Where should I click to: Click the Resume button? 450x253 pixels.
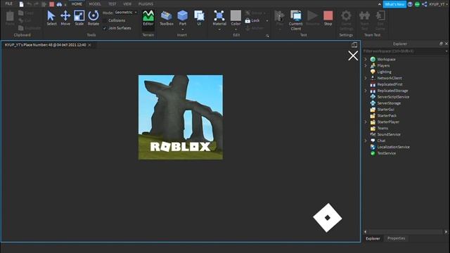click(312, 18)
